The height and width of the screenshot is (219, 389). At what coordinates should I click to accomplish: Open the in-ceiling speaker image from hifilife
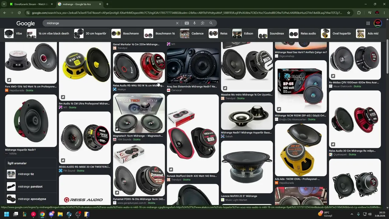click(x=31, y=121)
